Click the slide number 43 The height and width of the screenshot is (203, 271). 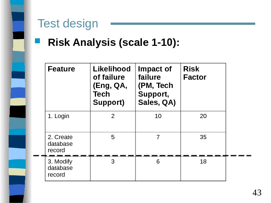(x=257, y=193)
